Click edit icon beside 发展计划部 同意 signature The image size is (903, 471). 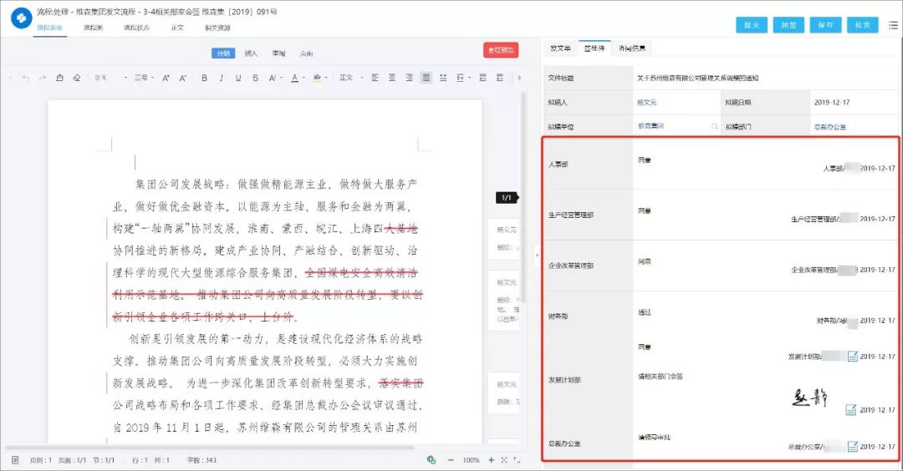point(852,357)
